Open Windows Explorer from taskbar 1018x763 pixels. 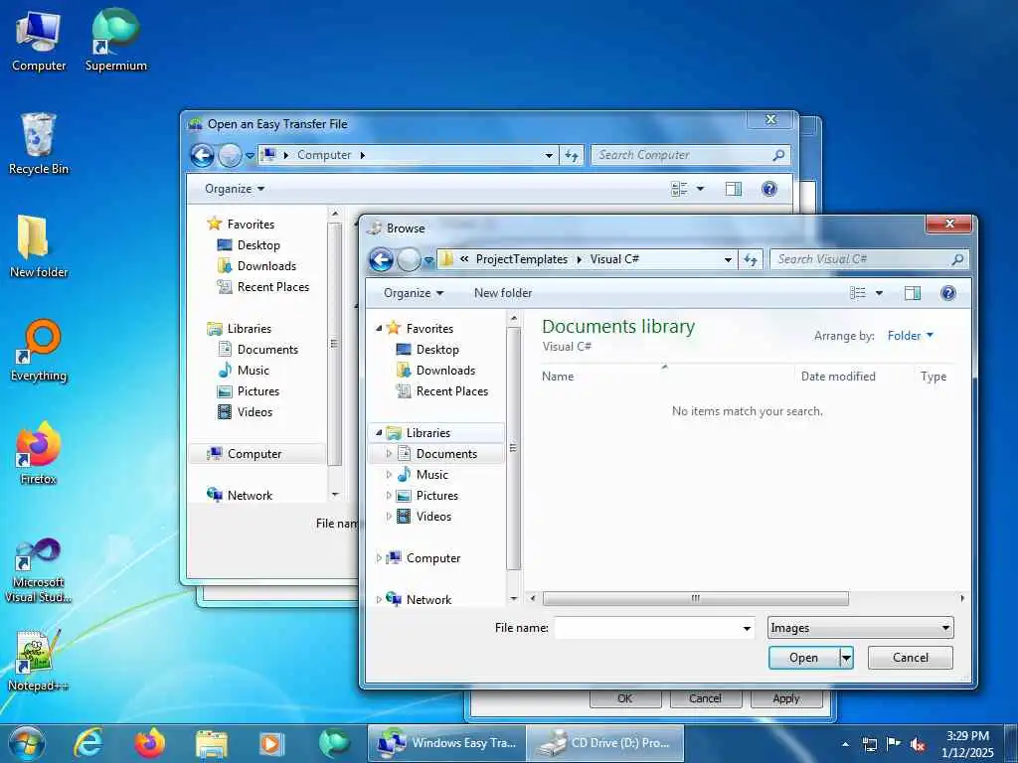pyautogui.click(x=211, y=743)
